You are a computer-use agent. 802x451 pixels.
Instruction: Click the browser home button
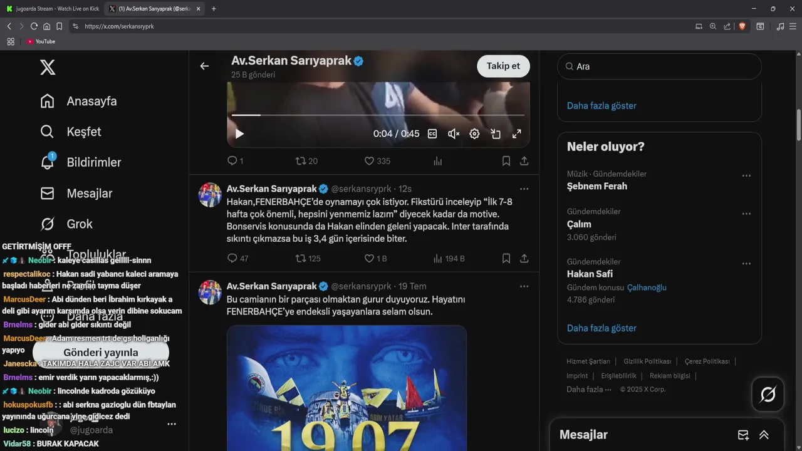click(46, 26)
